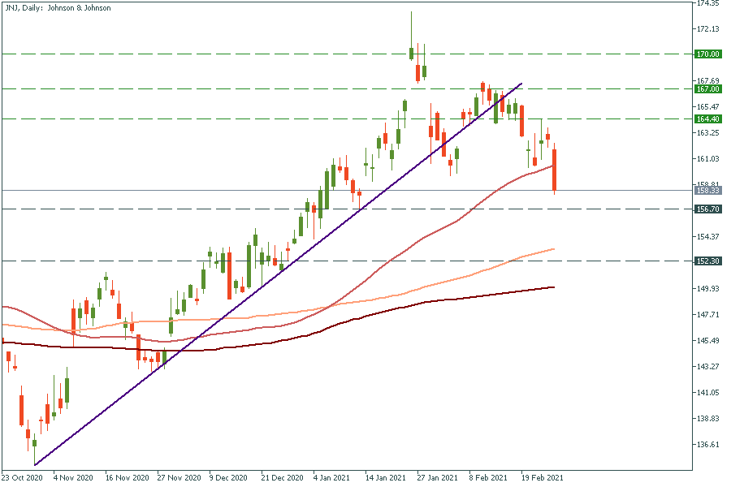731x487 pixels.
Task: Click the '4 Jan 2021' date label
Action: pos(331,478)
